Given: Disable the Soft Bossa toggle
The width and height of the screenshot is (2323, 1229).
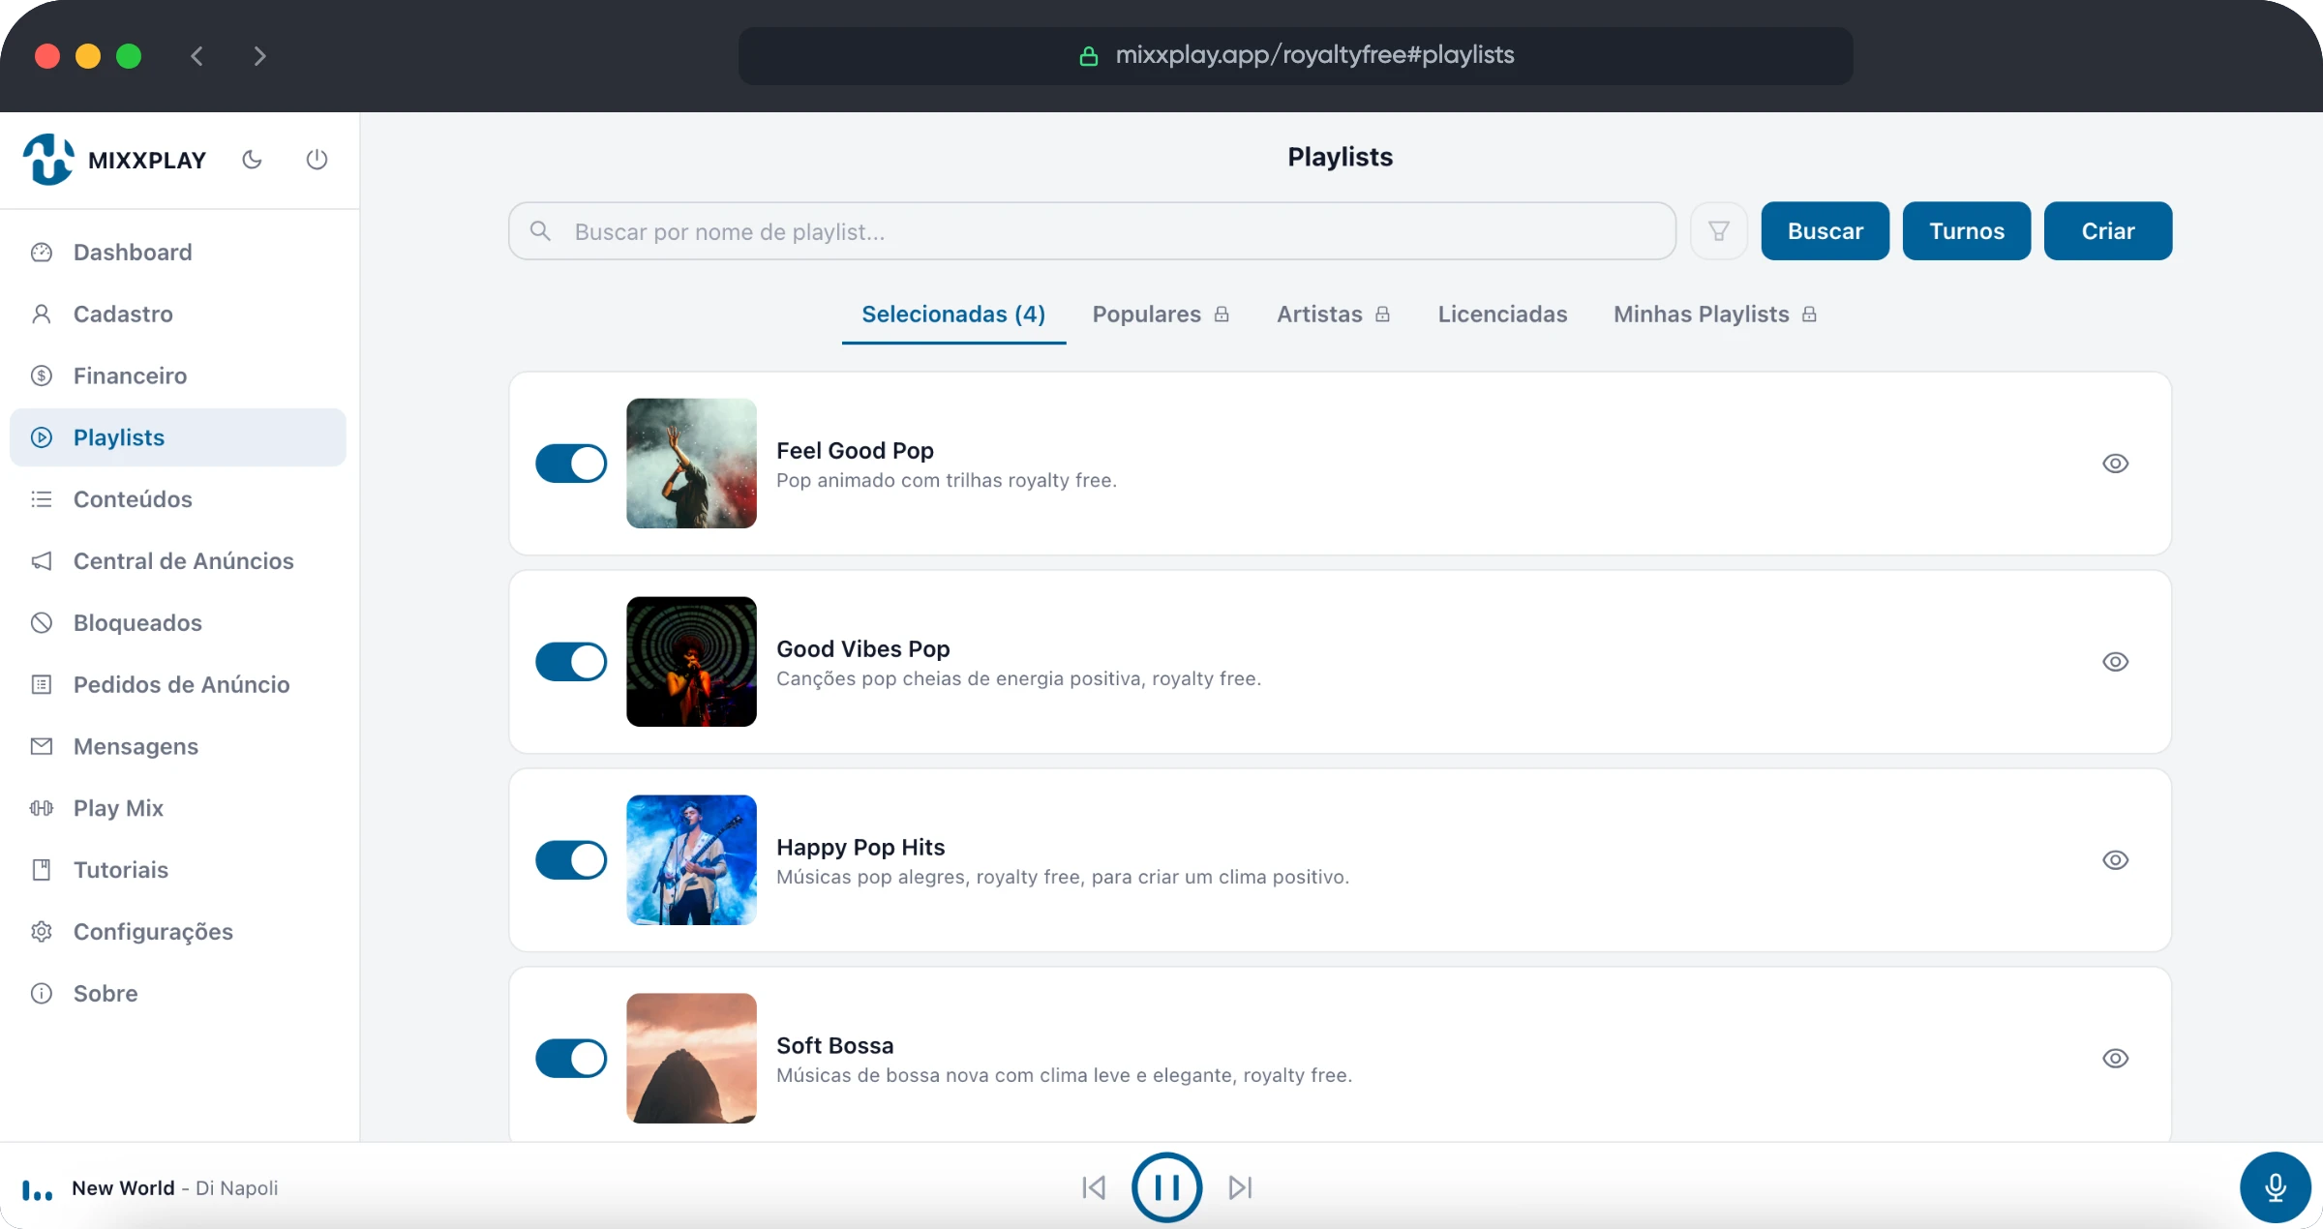Looking at the screenshot, I should pos(571,1059).
